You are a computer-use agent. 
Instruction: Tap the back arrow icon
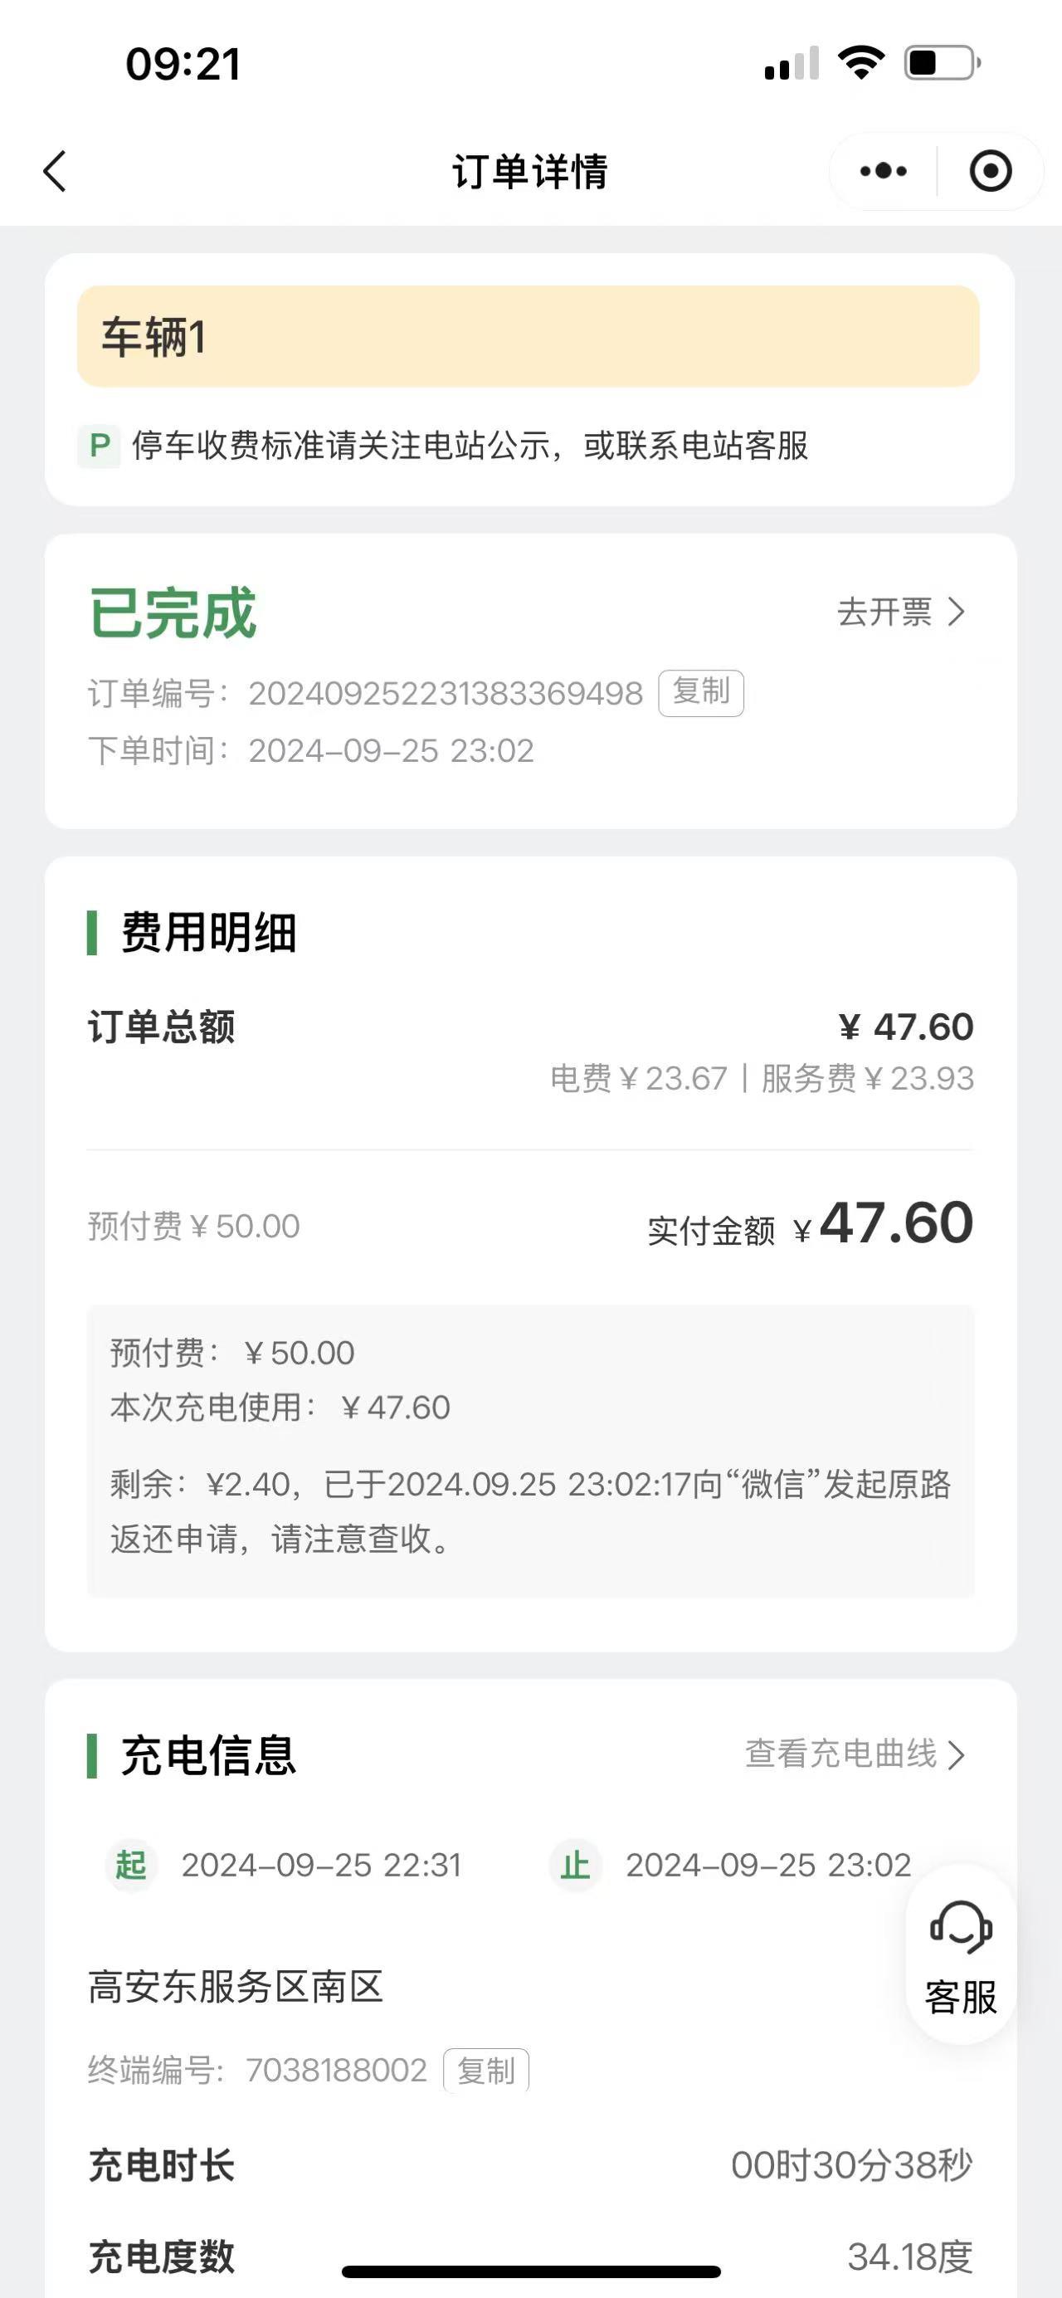[x=55, y=170]
